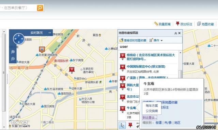Zoom in with the plus magnifier
Image resolution: width=218 pixels, height=130 pixels.
(x=13, y=52)
